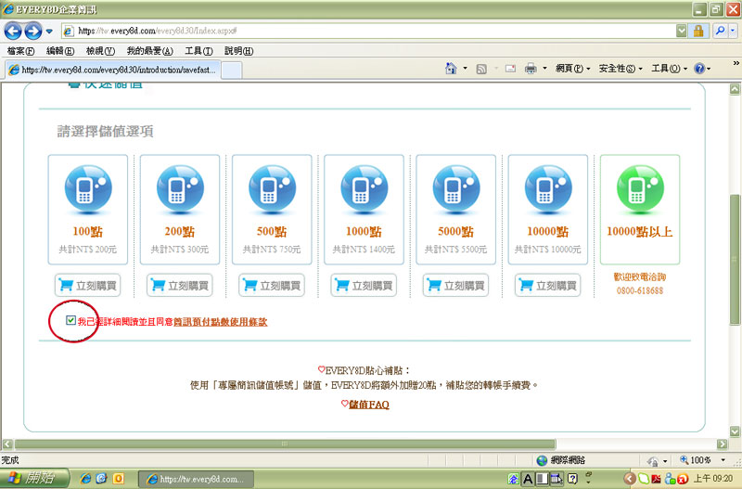Click the system clock 上午 09:20
742x489 pixels.
(713, 479)
